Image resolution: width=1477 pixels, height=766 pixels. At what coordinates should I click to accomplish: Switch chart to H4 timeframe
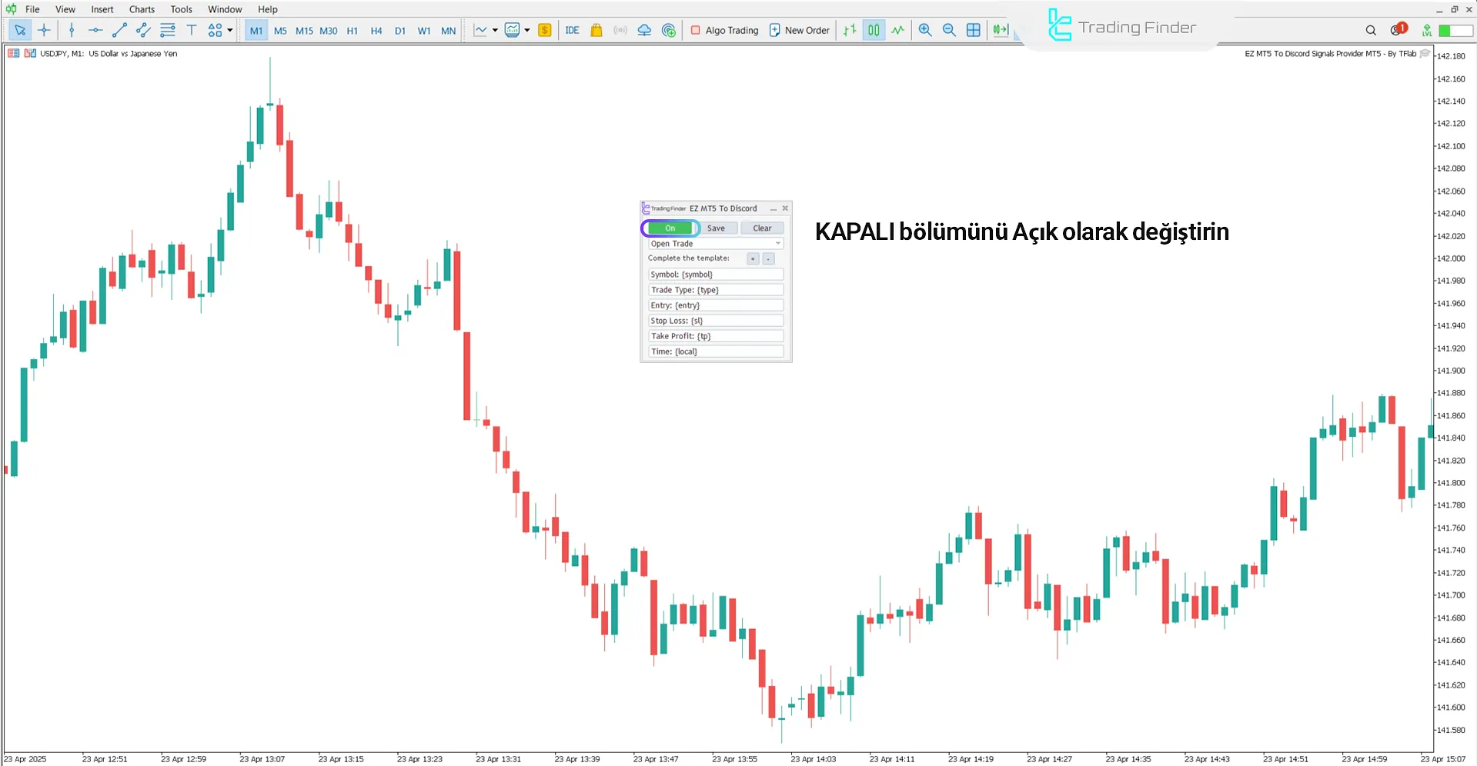click(x=376, y=31)
